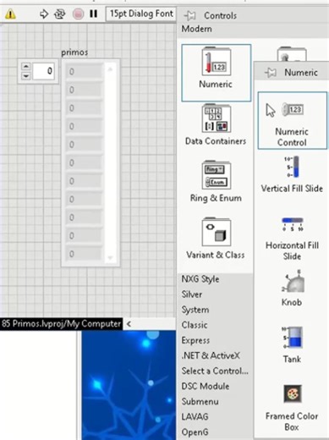
Task: Open the LAVAG palette entry
Action: tap(195, 416)
